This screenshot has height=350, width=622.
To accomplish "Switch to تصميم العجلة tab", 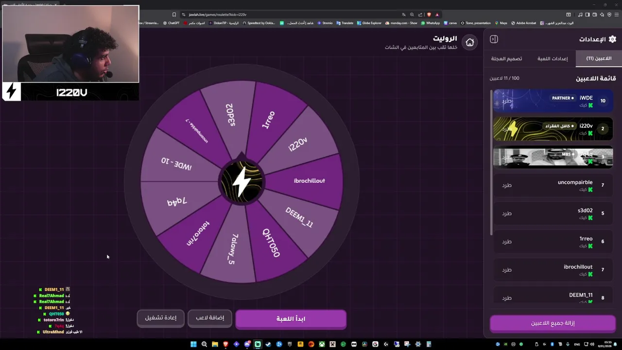I will click(506, 58).
